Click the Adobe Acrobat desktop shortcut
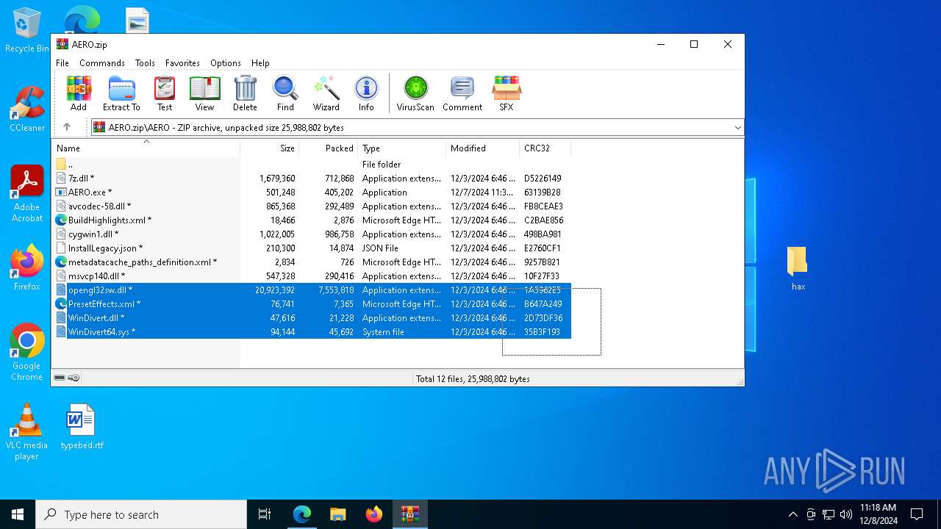This screenshot has width=941, height=529. (x=27, y=194)
